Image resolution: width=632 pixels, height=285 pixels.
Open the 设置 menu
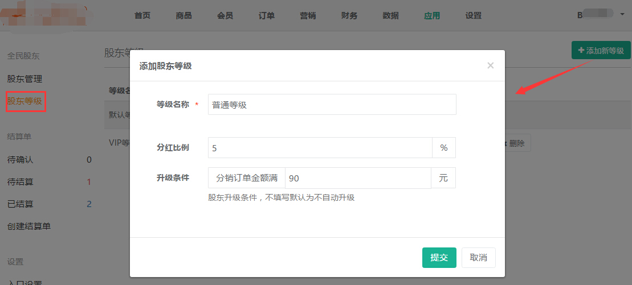click(473, 15)
